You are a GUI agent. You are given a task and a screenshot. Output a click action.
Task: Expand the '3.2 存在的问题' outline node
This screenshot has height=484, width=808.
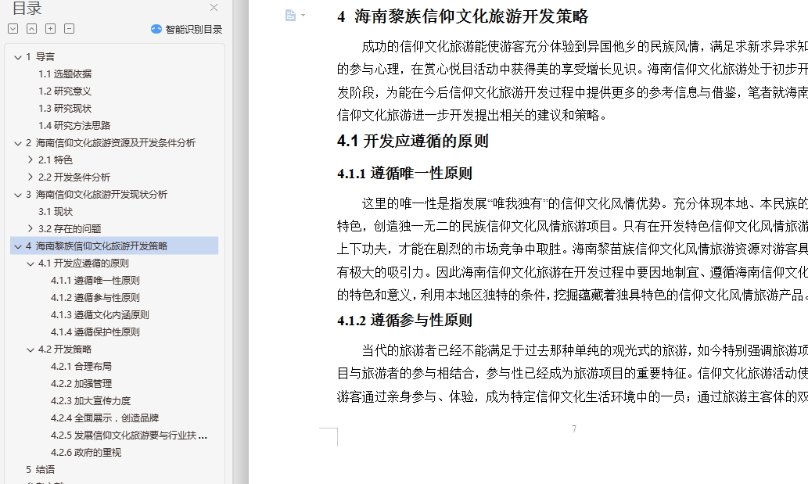pyautogui.click(x=31, y=228)
